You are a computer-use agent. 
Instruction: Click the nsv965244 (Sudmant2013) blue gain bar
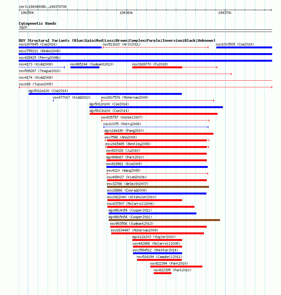[85, 67]
